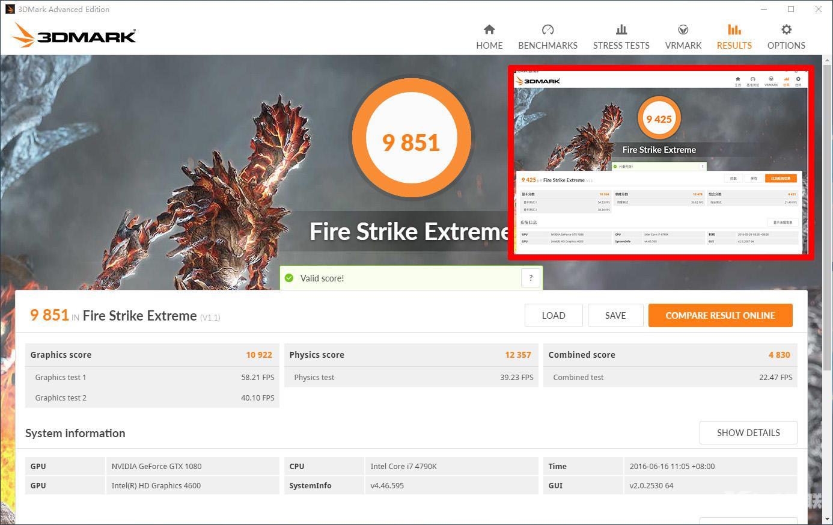Click the Fire Strike Extreme title text

point(409,232)
